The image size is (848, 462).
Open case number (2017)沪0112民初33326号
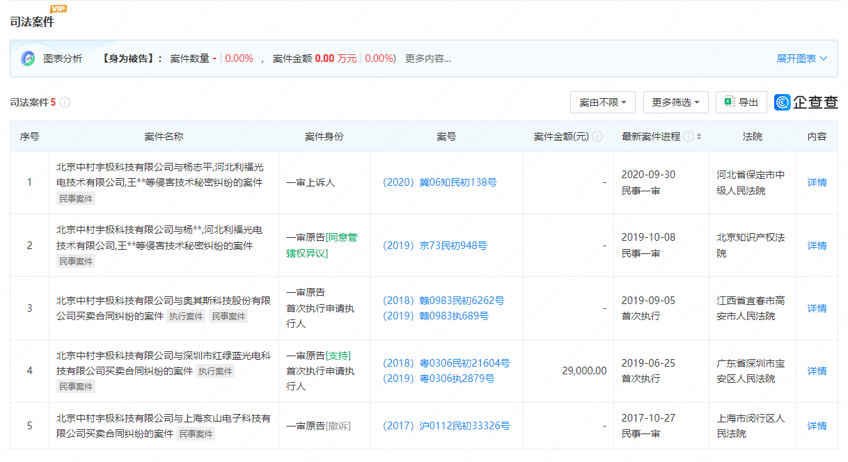446,425
